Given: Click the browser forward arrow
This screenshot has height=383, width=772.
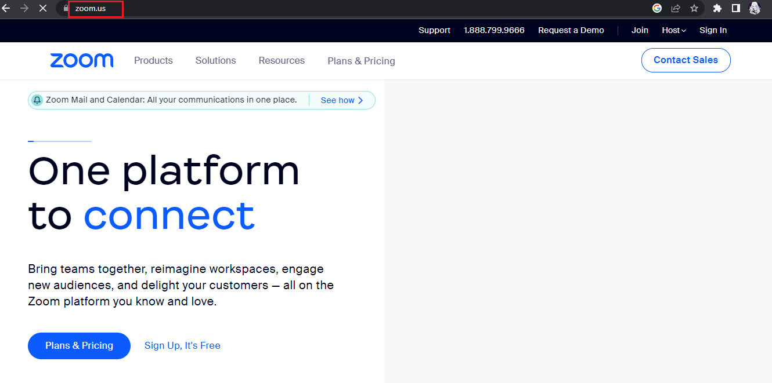Looking at the screenshot, I should [x=24, y=9].
